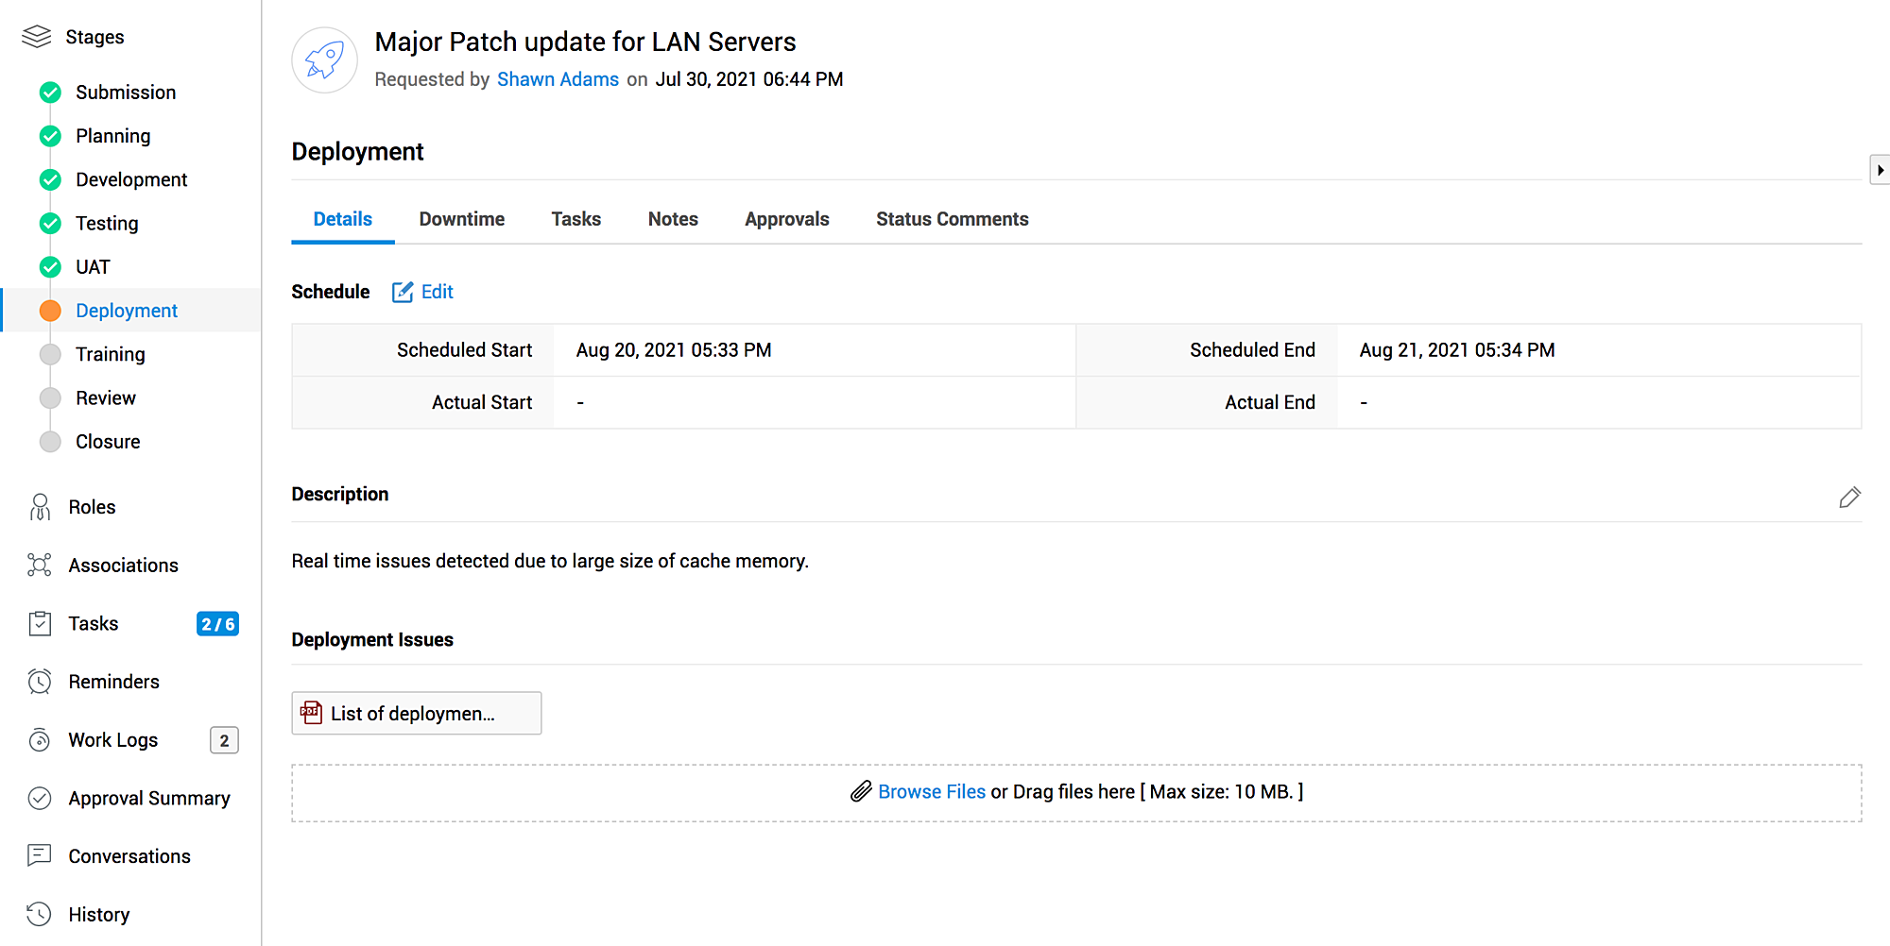Click the Description pencil edit icon

(x=1849, y=498)
